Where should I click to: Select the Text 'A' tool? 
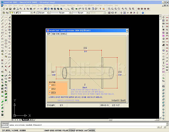(2, 67)
